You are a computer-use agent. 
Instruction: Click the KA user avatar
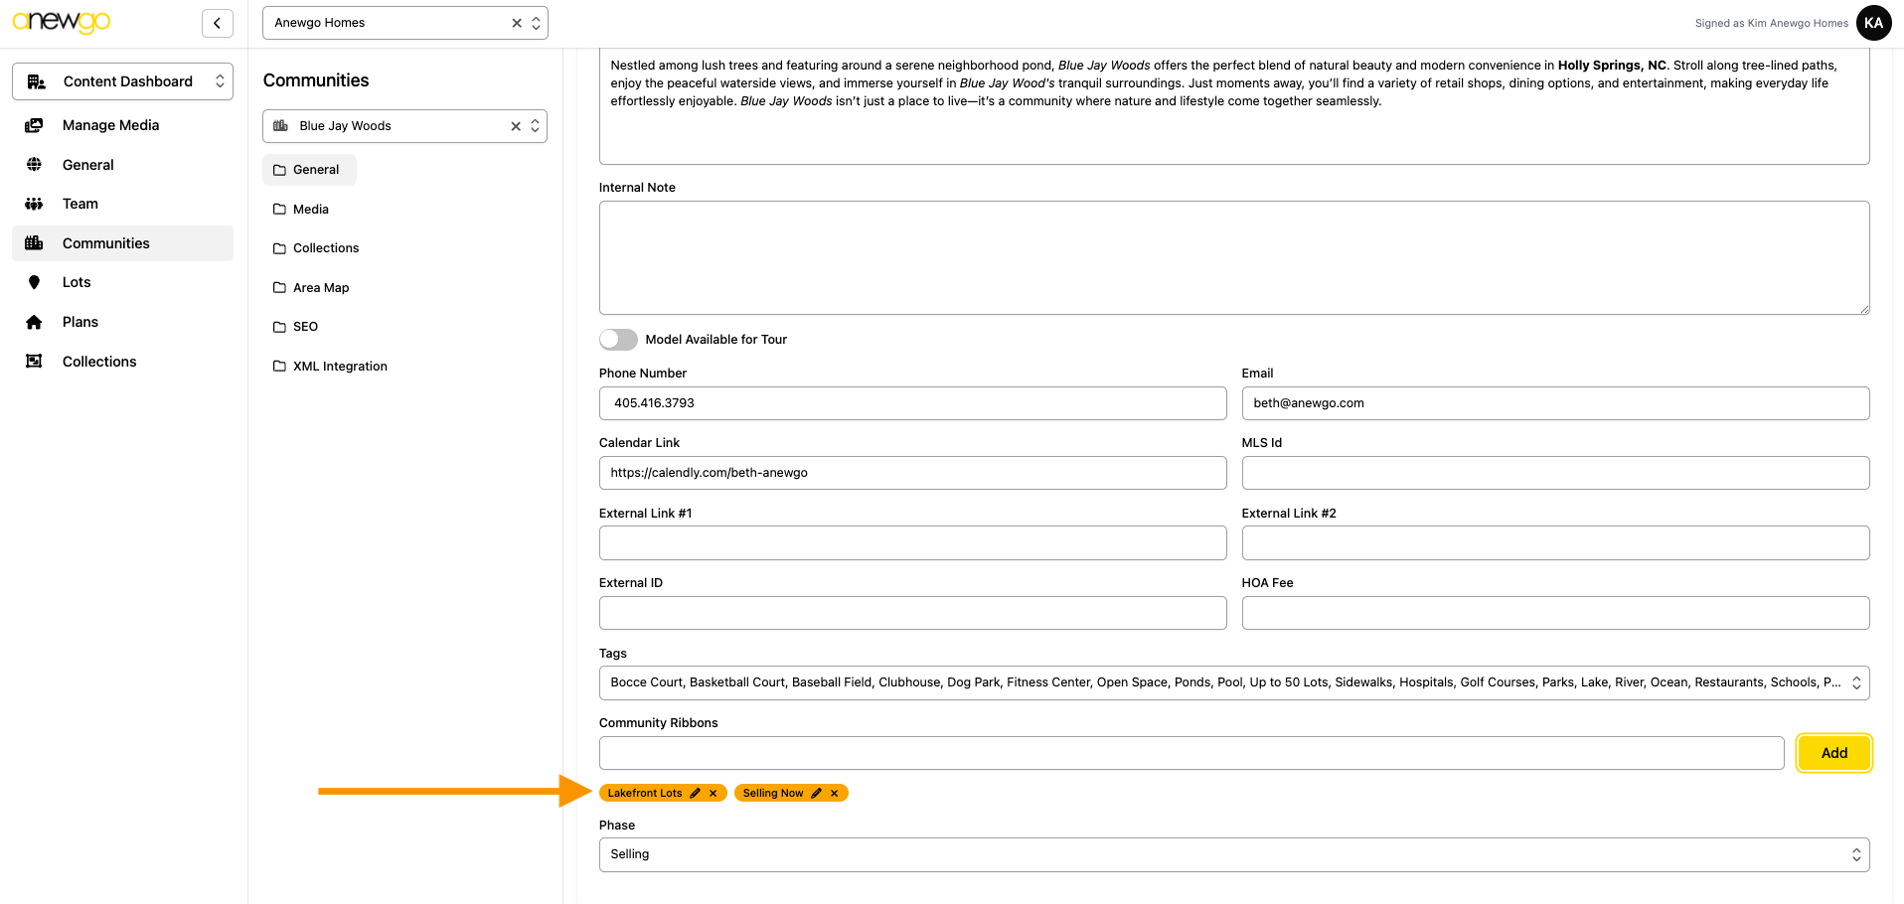tap(1873, 23)
